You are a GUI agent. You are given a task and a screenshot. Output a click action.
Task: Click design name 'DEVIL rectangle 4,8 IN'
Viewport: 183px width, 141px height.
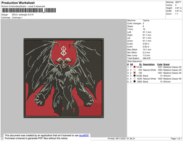click(23, 15)
